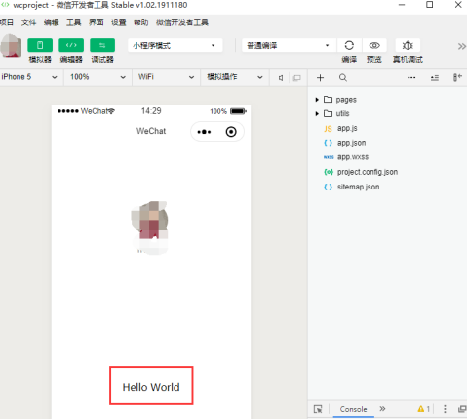
Task: Click the app.json braces file icon
Action: tap(329, 143)
